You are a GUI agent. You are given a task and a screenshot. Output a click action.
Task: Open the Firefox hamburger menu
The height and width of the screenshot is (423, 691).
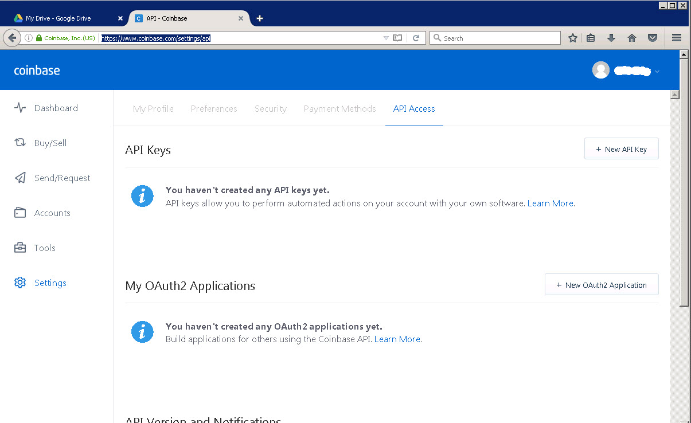point(676,38)
